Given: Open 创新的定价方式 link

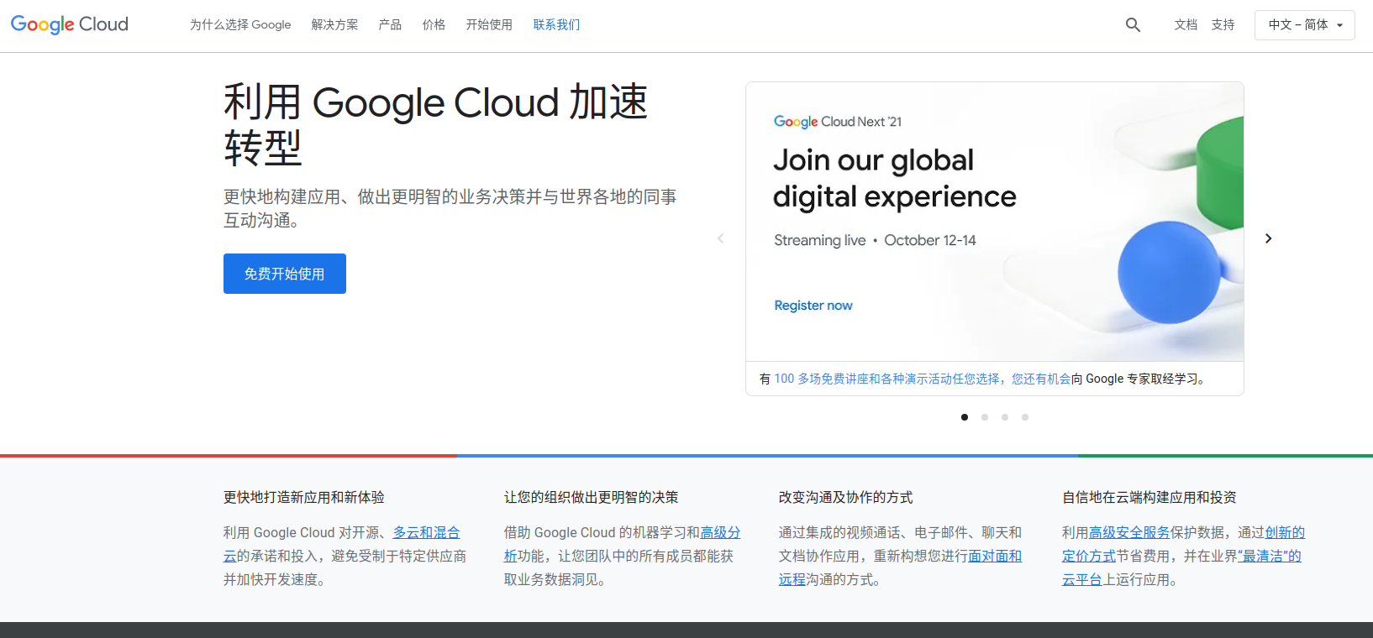Looking at the screenshot, I should pyautogui.click(x=1285, y=532).
